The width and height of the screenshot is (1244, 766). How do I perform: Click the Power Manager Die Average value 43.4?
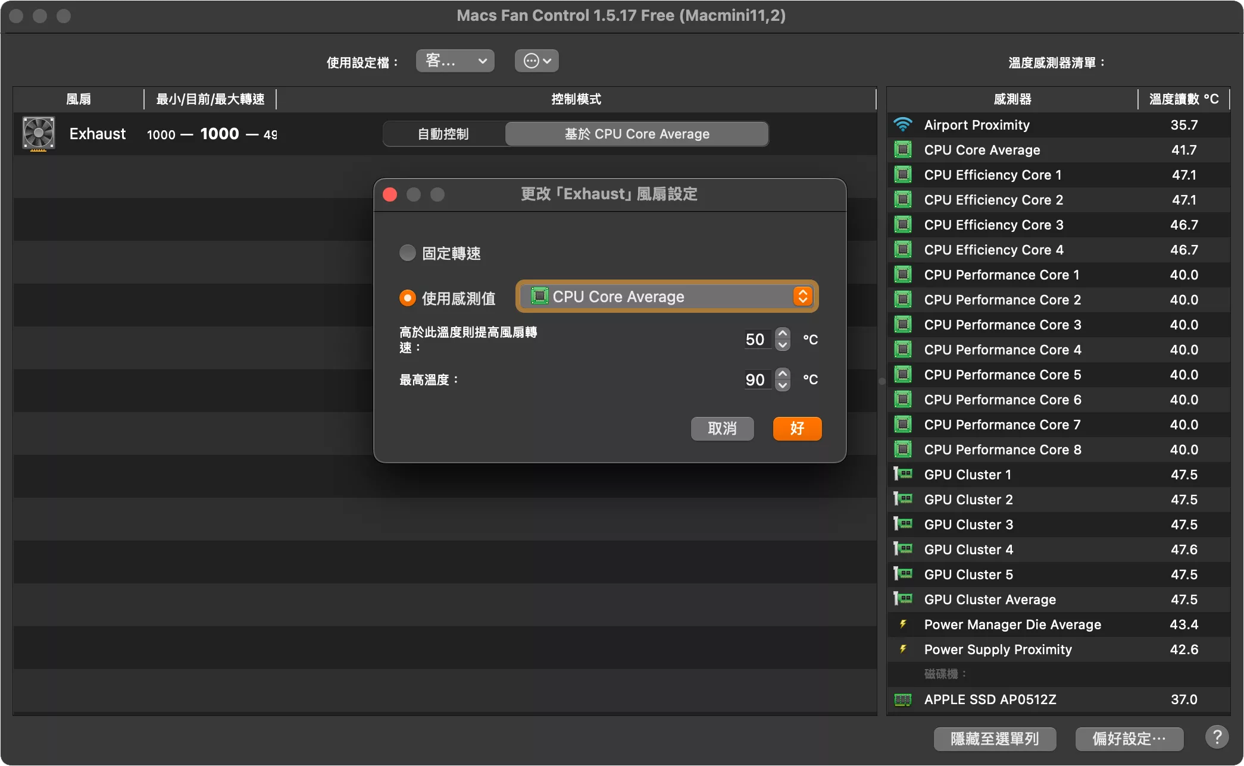click(1184, 624)
